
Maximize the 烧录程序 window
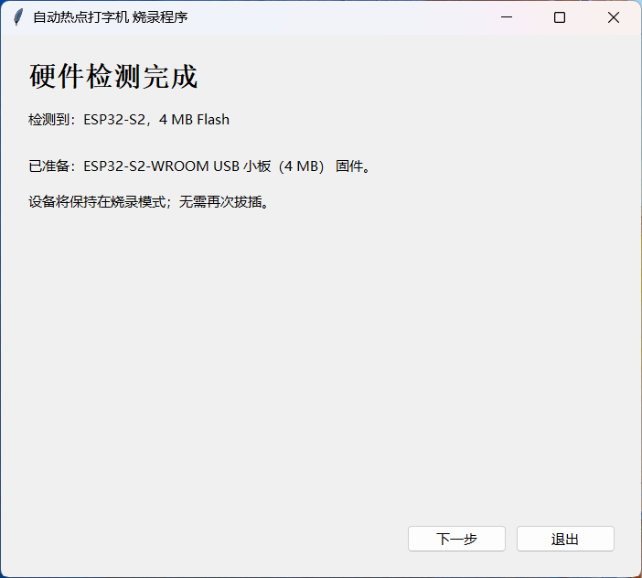pyautogui.click(x=560, y=17)
